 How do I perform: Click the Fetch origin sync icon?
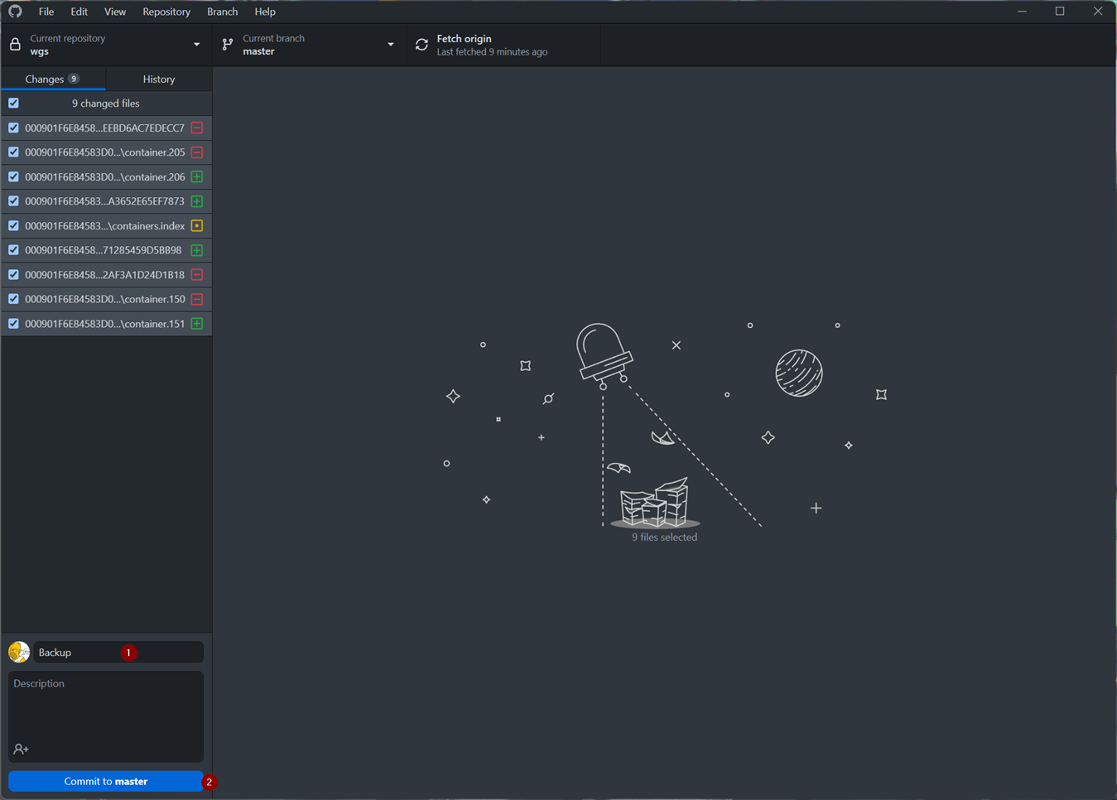421,45
